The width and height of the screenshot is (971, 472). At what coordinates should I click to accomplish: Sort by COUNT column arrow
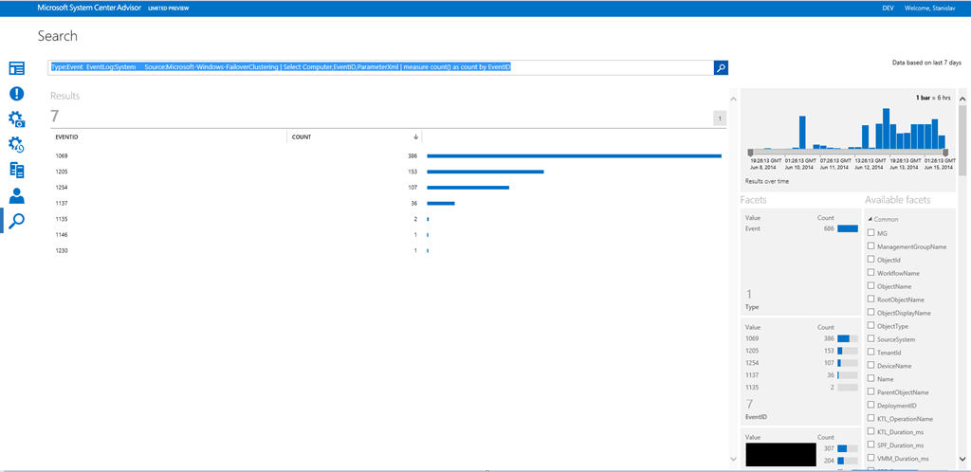415,136
